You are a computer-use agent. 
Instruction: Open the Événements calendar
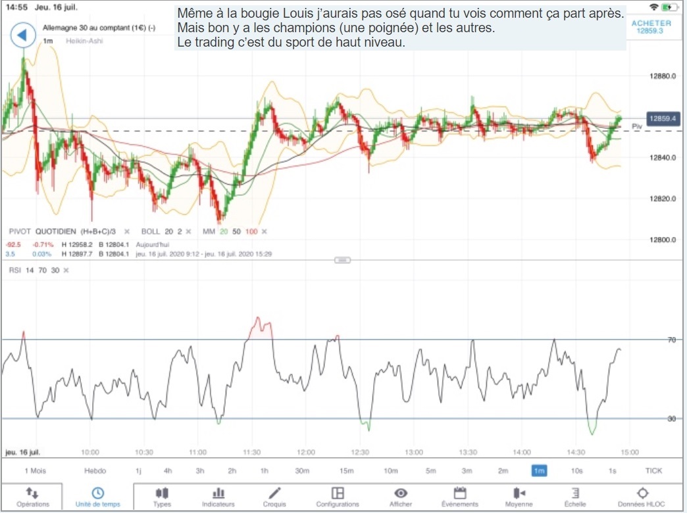tap(459, 497)
